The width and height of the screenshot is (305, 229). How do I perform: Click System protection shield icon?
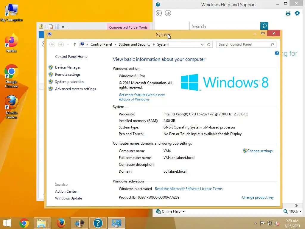click(51, 82)
